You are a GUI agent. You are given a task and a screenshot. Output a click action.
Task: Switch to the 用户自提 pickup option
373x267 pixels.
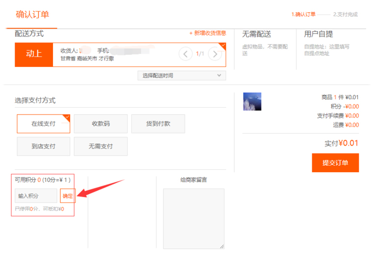[x=318, y=34]
